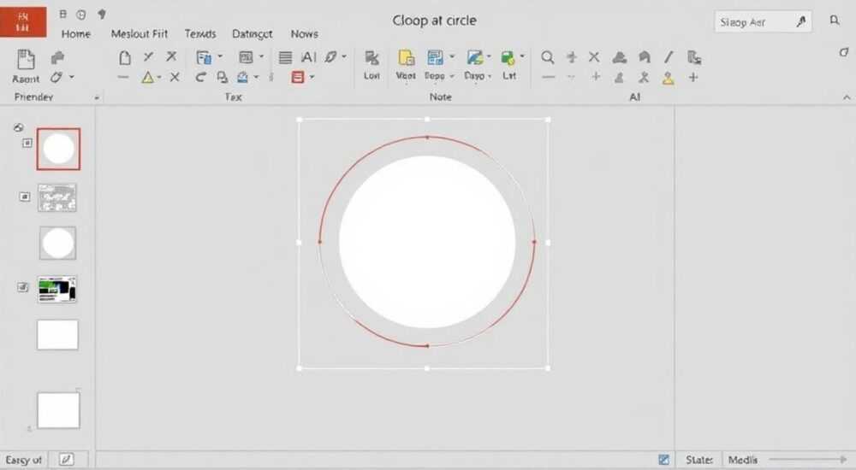856x470 pixels.
Task: Click the white circle shape on slide
Action: coord(427,242)
